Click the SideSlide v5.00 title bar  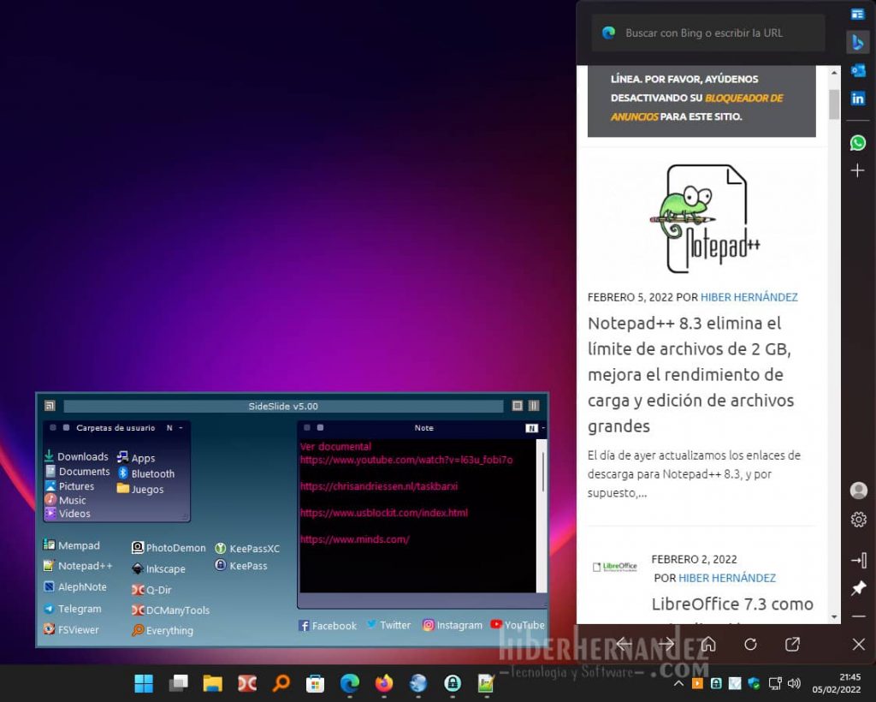(x=283, y=407)
